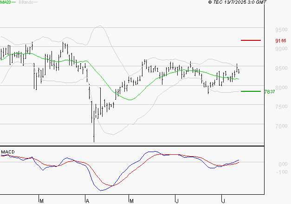291x204 pixels.
Task: Click the -100 MACD axis label
Action: (281, 172)
